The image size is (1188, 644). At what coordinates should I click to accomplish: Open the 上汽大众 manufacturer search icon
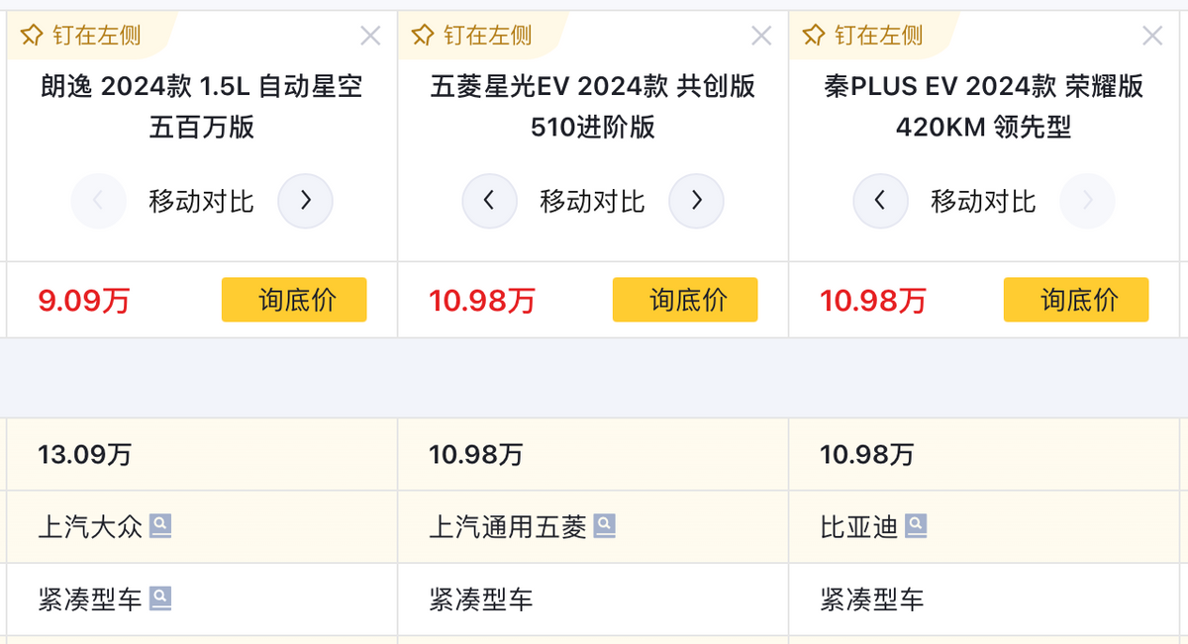(160, 526)
